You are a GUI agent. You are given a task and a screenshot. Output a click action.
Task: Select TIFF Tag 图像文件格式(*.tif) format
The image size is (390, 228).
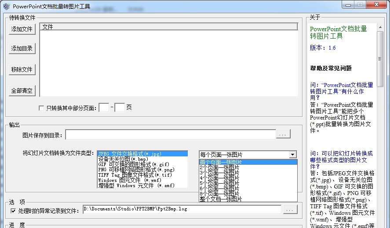tap(142, 175)
